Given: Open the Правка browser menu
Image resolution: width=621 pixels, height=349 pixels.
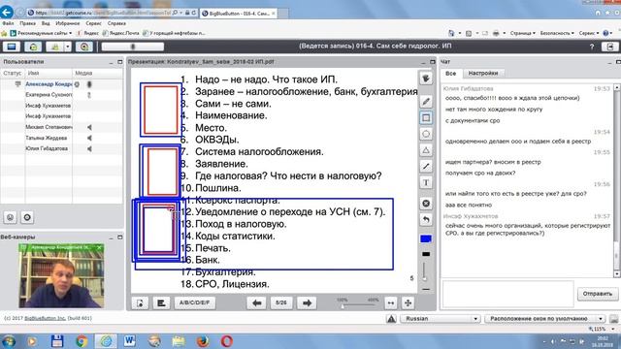Looking at the screenshot, I should pos(28,23).
